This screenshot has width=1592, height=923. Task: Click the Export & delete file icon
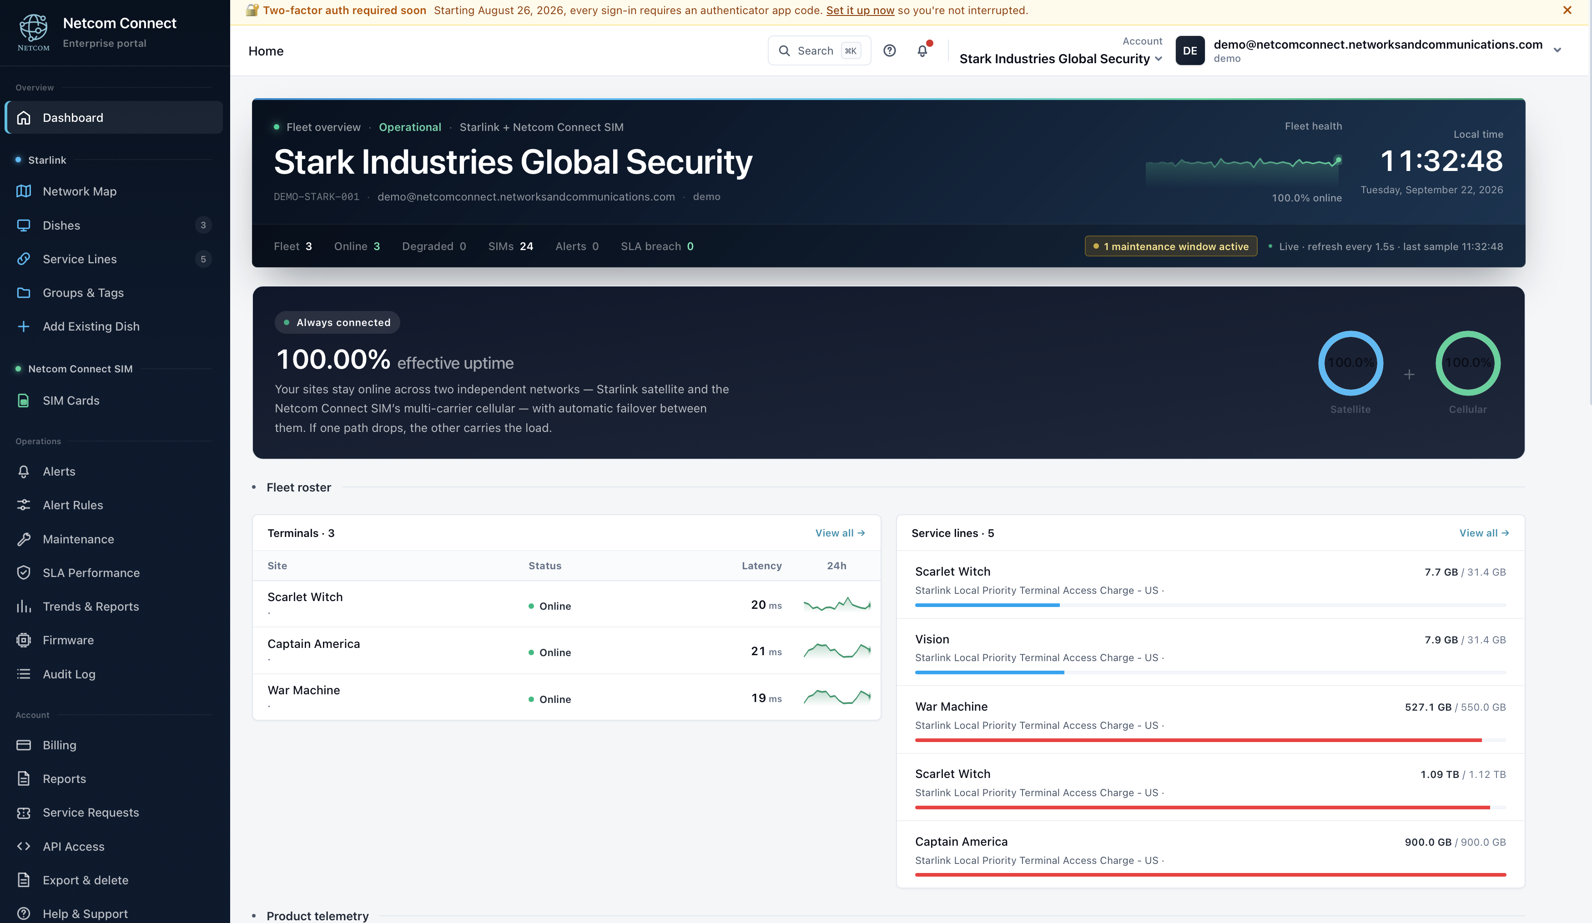coord(24,880)
